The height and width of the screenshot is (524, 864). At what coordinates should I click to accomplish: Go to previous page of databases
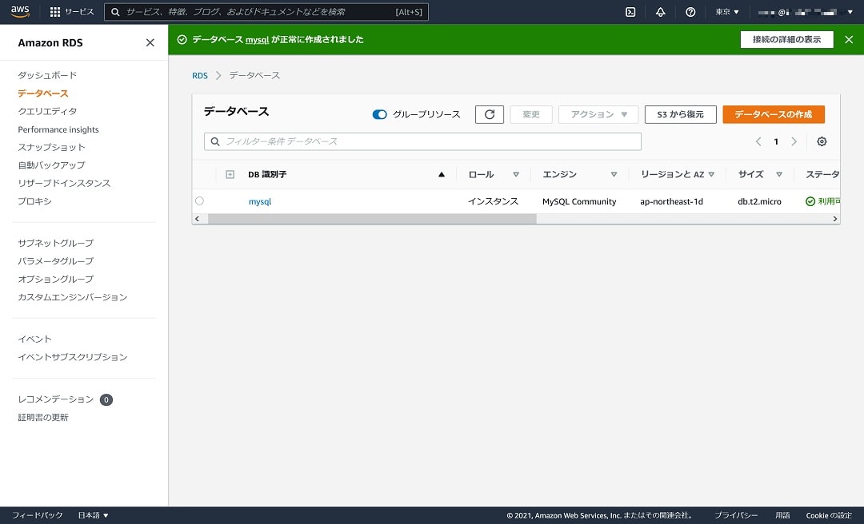coord(758,141)
